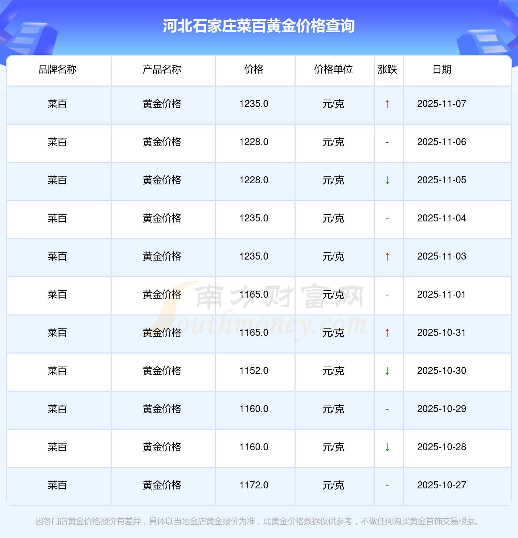
Task: Click 菜百 brand in the 2025-11-05 row
Action: click(57, 180)
